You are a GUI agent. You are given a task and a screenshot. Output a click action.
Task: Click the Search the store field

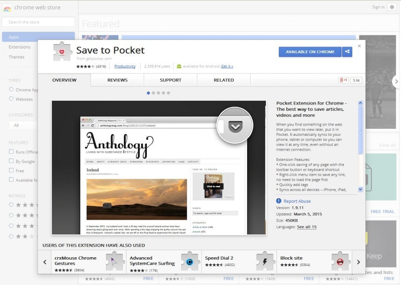[38, 22]
